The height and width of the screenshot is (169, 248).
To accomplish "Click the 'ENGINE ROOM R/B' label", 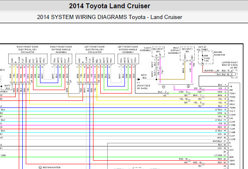I will 220,54.
